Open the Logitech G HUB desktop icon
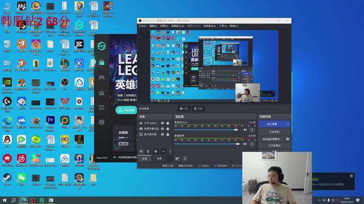 [7, 104]
